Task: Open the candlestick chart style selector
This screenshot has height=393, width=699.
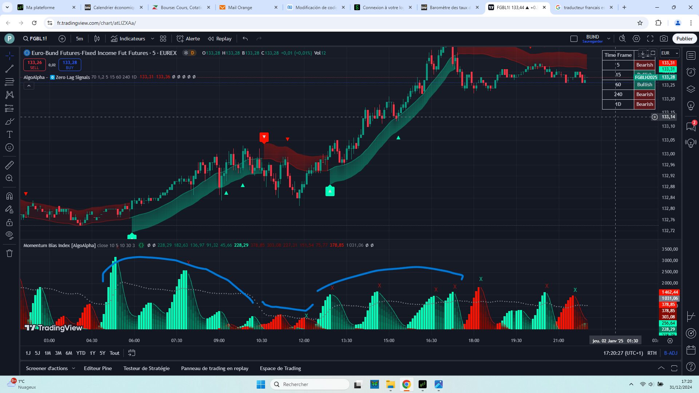Action: click(x=97, y=39)
